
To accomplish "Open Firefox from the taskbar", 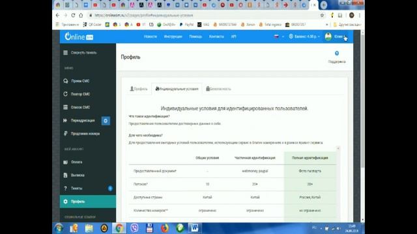I will tap(165, 228).
